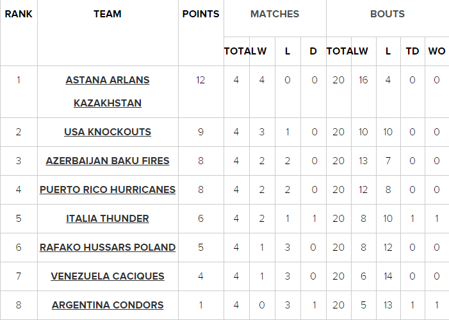Select the MATCHES group header
The height and width of the screenshot is (320, 449).
point(274,13)
